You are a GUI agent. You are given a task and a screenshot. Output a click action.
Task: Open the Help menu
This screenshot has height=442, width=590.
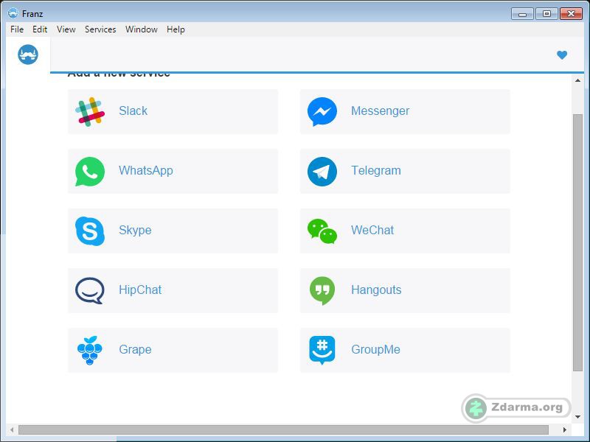click(176, 29)
